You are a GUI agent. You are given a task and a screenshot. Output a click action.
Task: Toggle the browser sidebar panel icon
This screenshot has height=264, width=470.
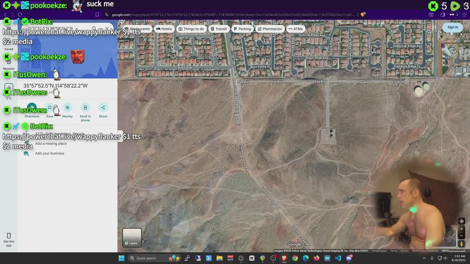click(x=442, y=15)
